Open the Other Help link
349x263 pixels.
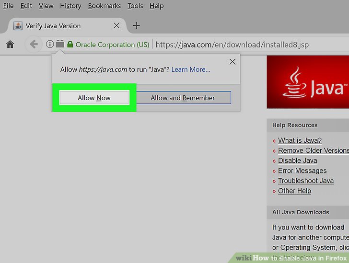click(294, 191)
